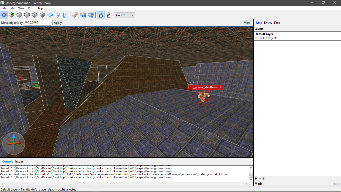Screen dimensions: 341x192
Task: Duplicate the selected objects icon
Action: 75,15
